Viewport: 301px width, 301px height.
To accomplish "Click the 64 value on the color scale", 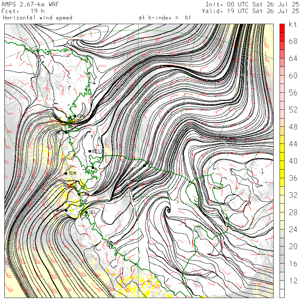I will click(x=293, y=58).
